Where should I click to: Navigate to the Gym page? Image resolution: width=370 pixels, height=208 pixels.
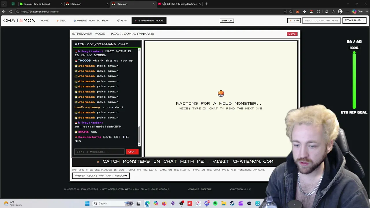[122, 21]
